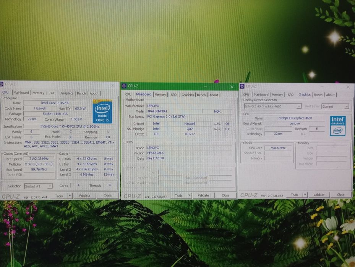
Task: Click the Multiplier value x 32.0
Action: click(x=39, y=164)
